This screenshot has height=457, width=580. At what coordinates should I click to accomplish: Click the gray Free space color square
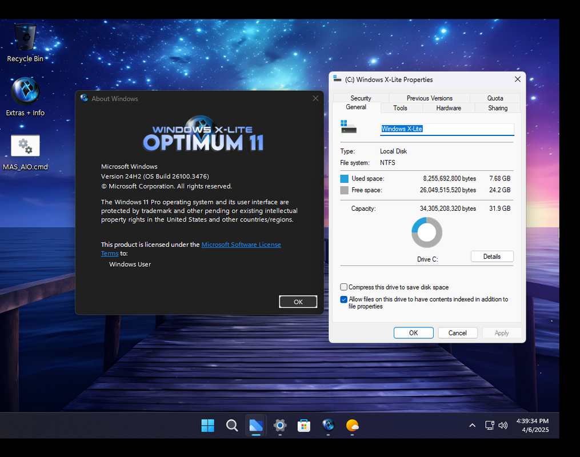point(345,190)
